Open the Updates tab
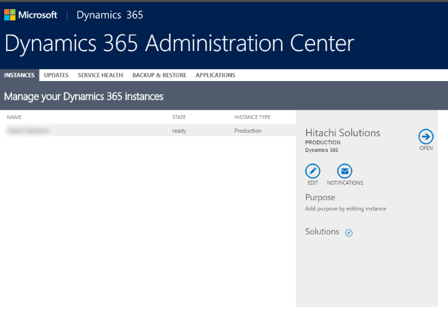The width and height of the screenshot is (448, 314). [x=57, y=76]
